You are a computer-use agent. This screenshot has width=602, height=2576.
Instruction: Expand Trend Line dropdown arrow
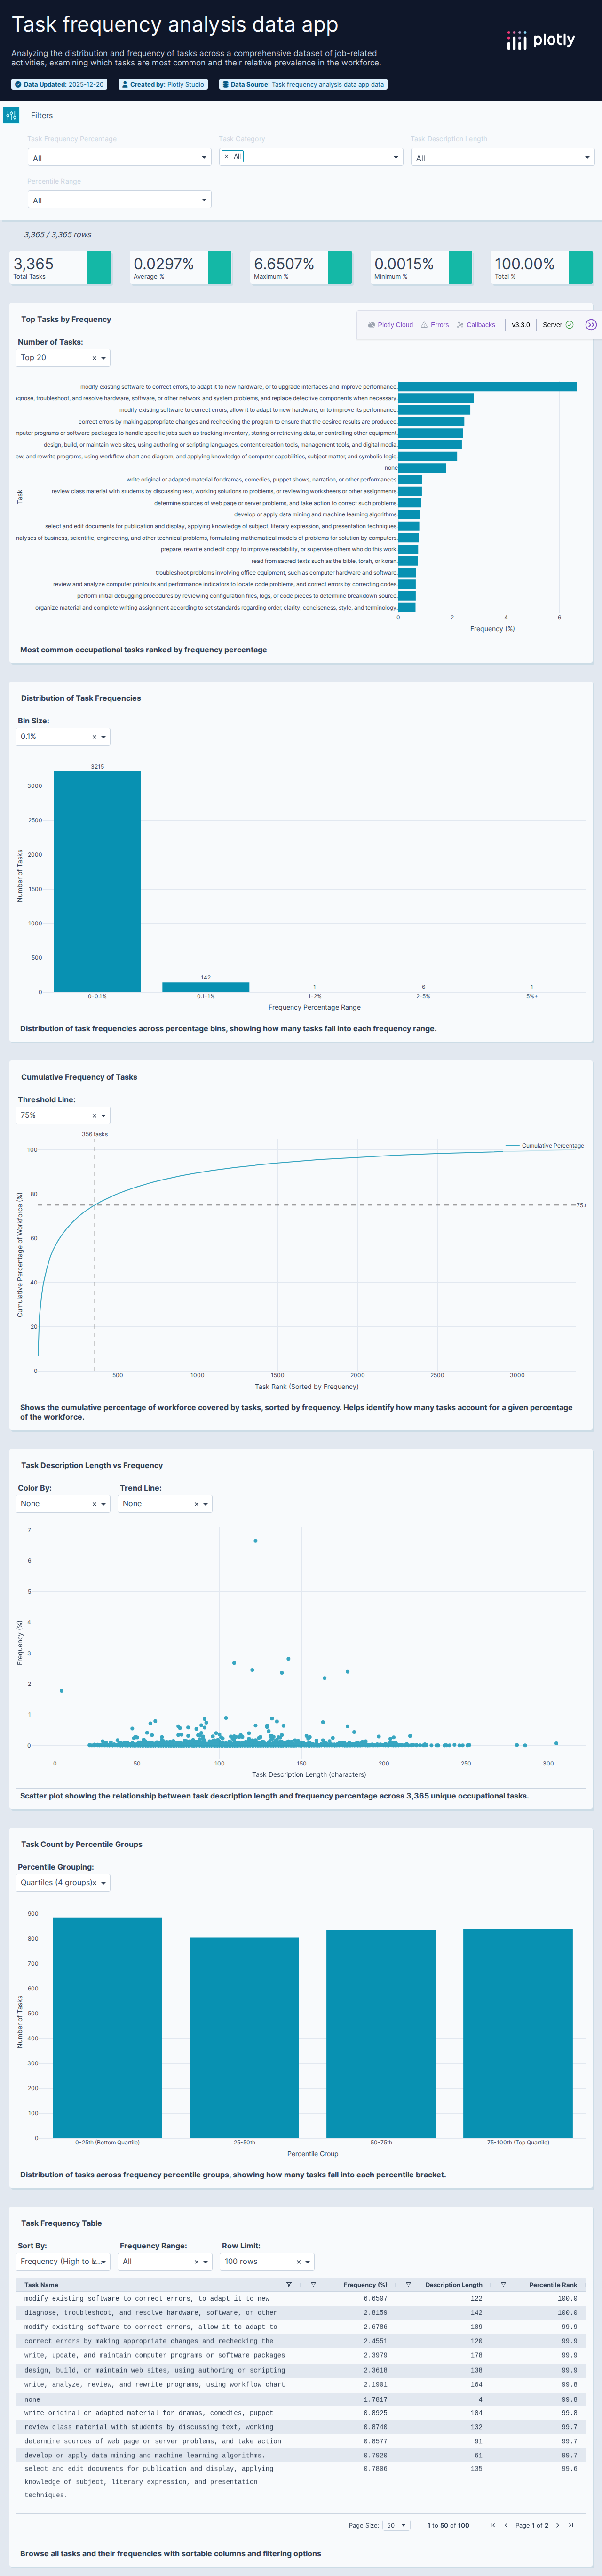[206, 1504]
